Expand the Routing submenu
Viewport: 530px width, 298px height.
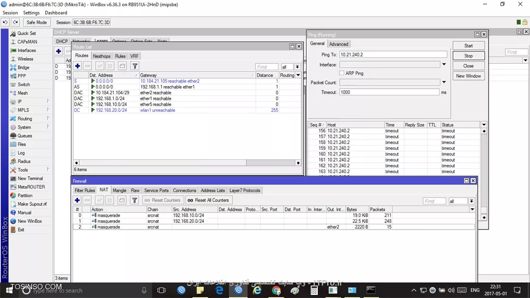tap(31, 119)
